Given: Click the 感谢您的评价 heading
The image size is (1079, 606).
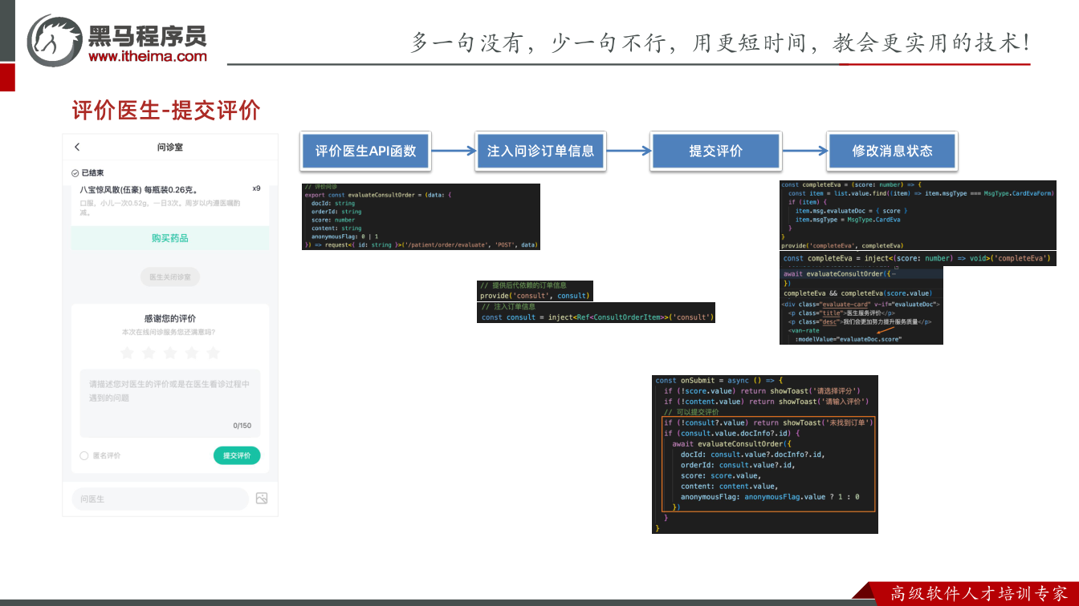Looking at the screenshot, I should pyautogui.click(x=170, y=318).
